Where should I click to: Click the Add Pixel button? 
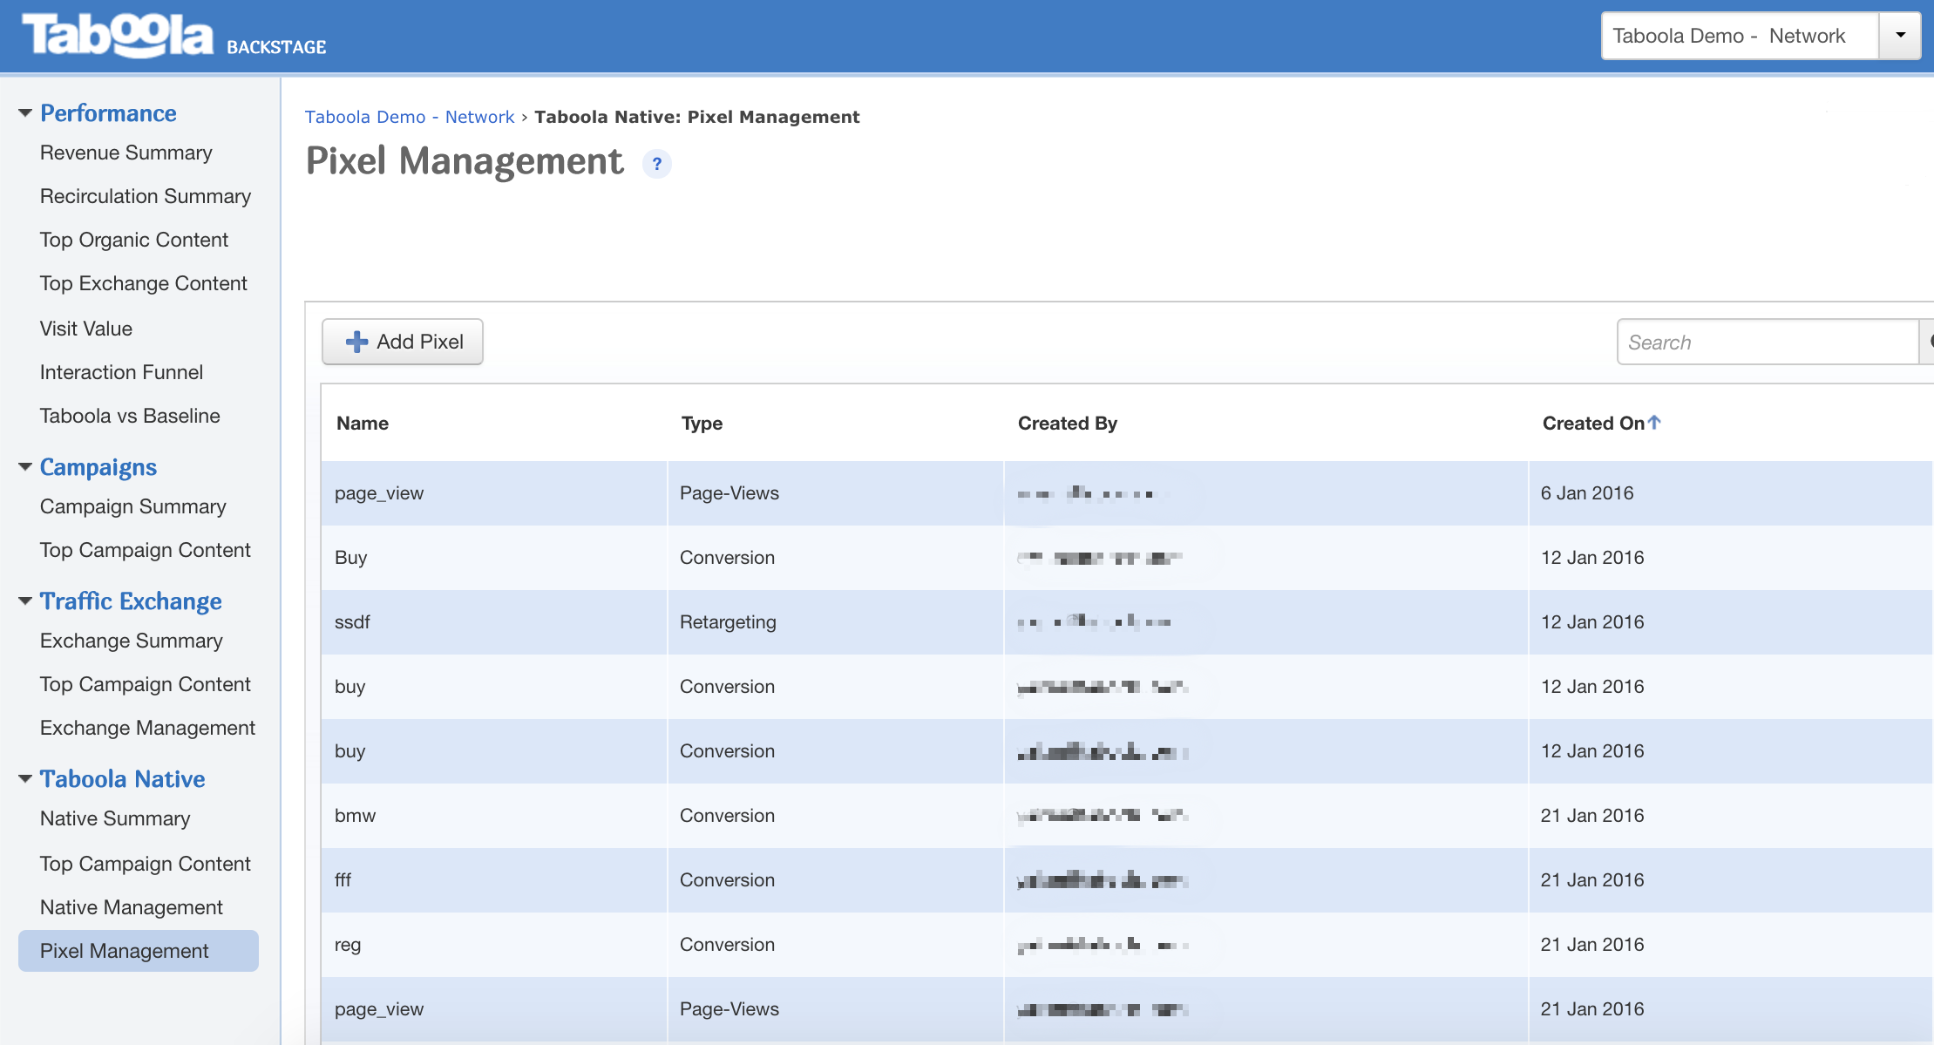point(403,342)
